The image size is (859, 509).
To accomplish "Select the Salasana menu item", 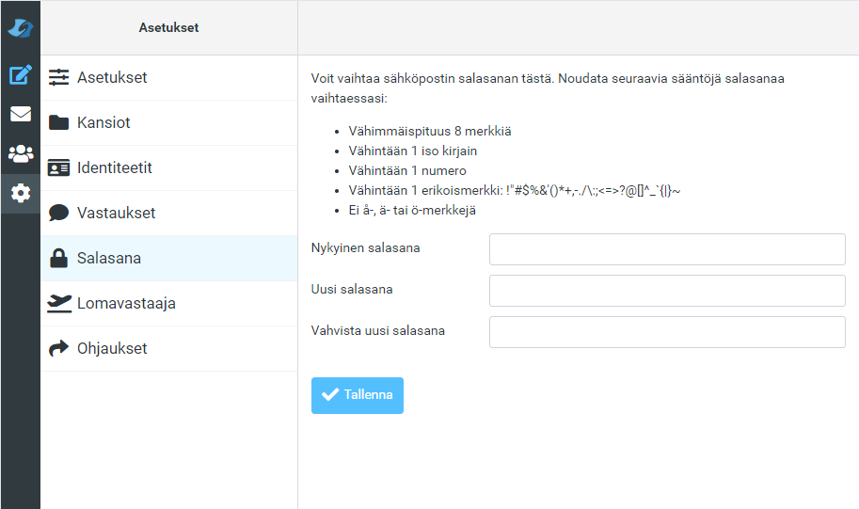I will pos(169,258).
